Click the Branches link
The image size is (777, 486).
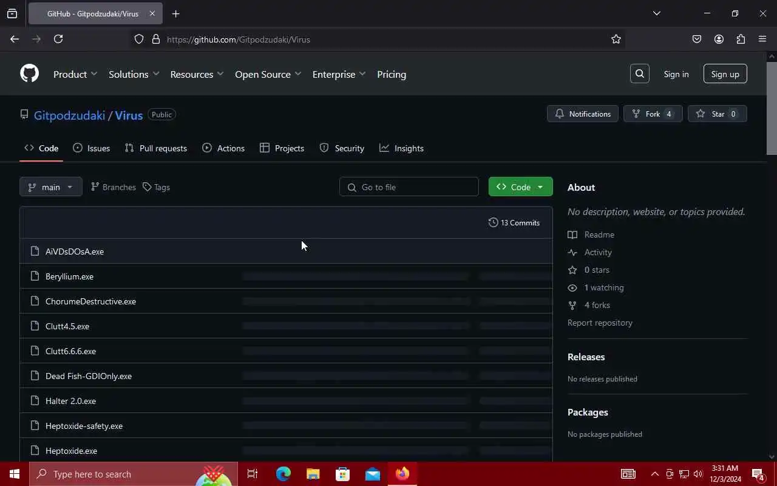[x=113, y=187]
